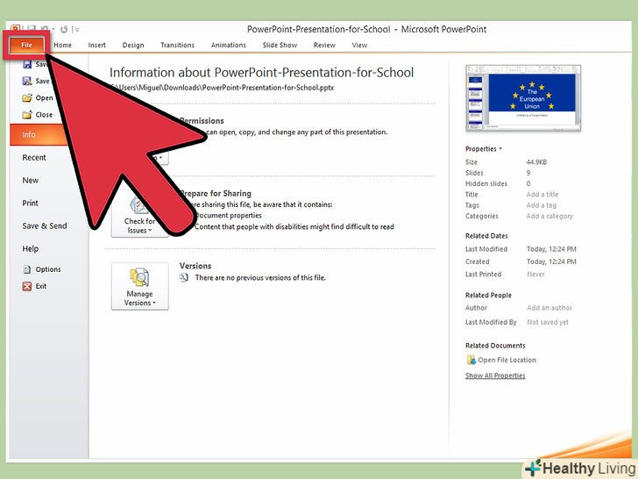Click the Add a title field
The height and width of the screenshot is (479, 638).
pos(542,195)
